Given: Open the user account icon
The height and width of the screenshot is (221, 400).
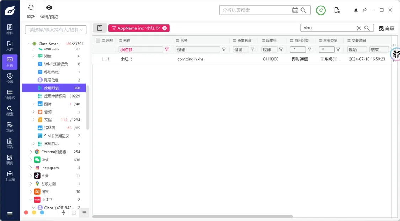Looking at the screenshot, I should click(356, 10).
